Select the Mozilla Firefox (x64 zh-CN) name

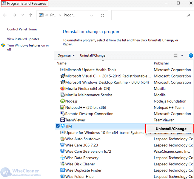[x=87, y=89]
